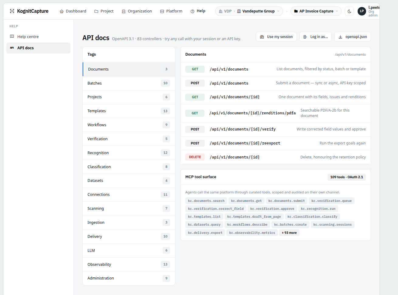Click the API docs sidebar icon

tap(12, 48)
